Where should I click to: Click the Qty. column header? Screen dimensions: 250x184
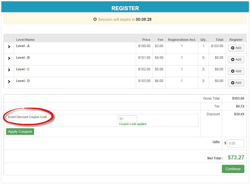[204, 40]
